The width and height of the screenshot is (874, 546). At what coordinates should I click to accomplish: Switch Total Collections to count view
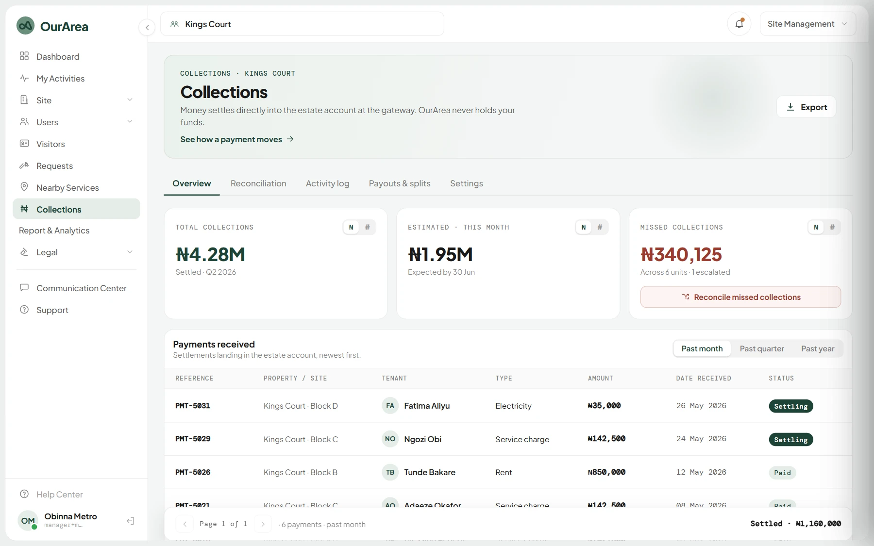pyautogui.click(x=368, y=227)
